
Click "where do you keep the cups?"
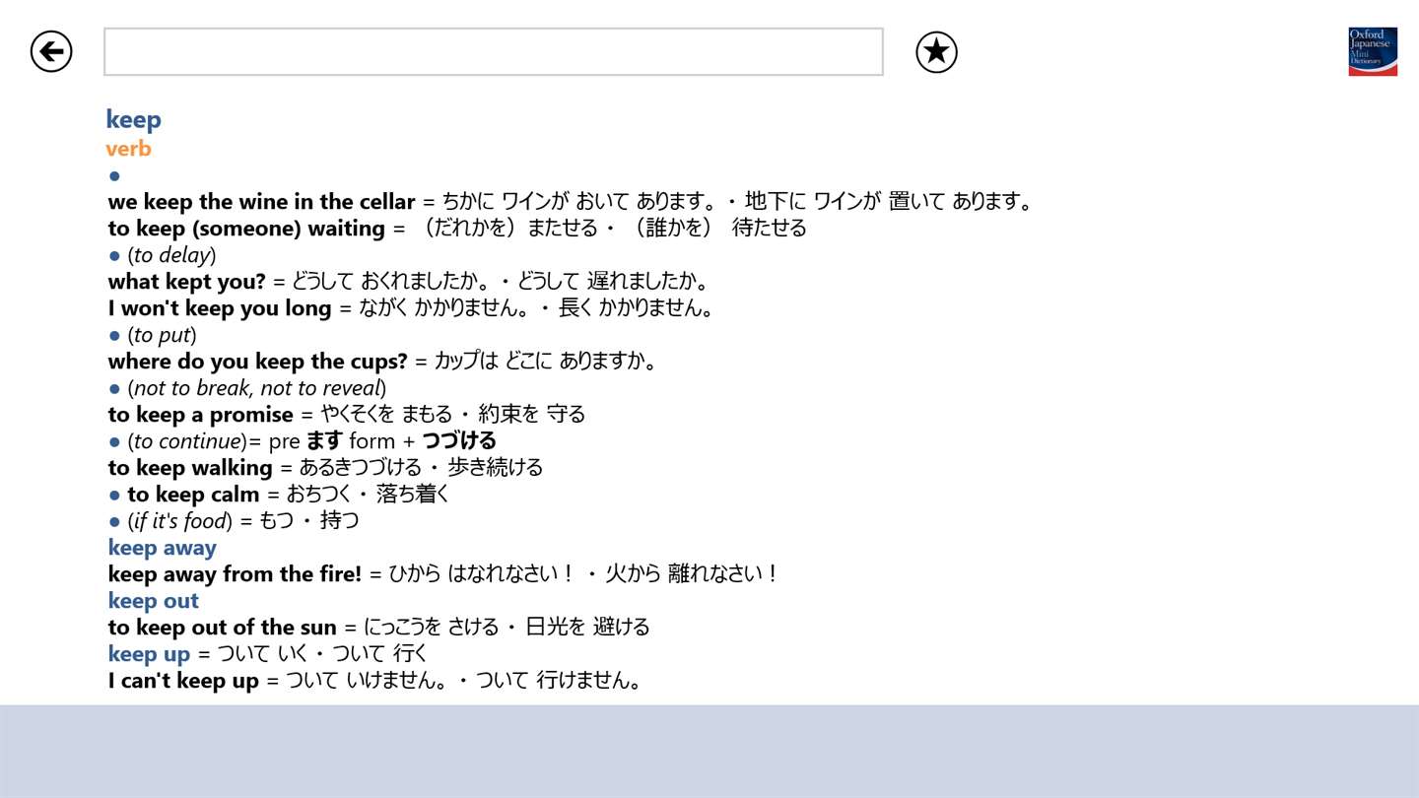point(257,362)
